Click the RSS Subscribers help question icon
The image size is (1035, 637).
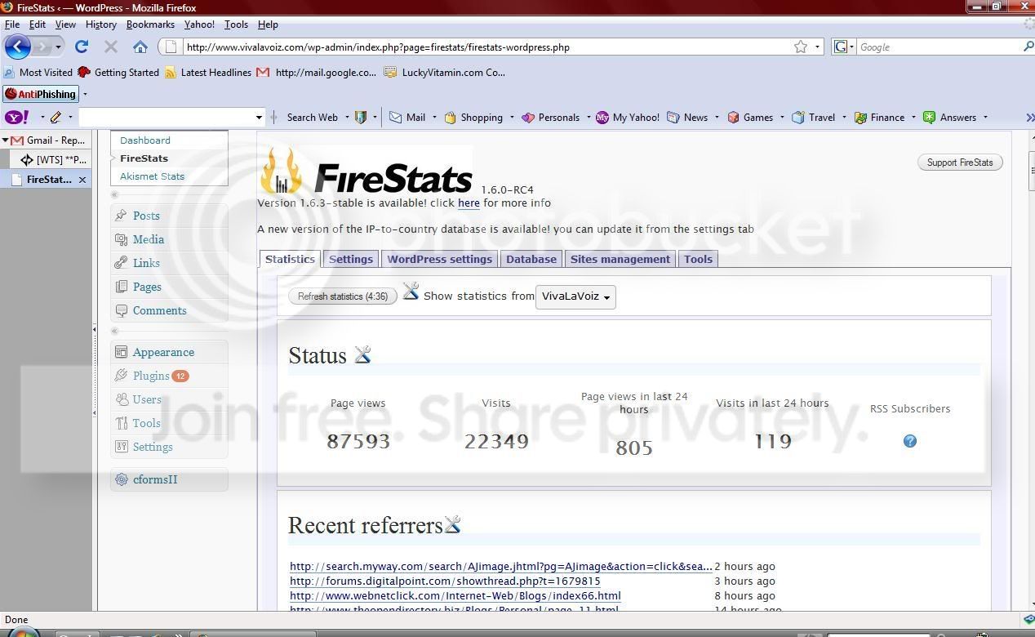pos(910,441)
